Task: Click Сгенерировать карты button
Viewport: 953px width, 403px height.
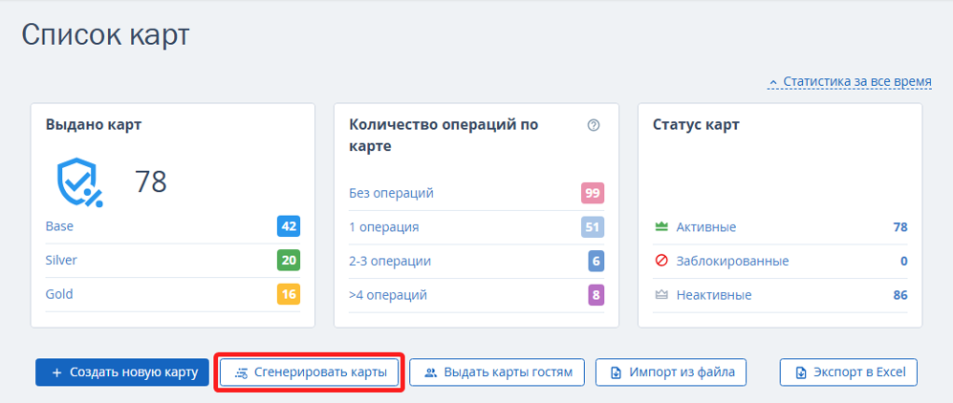Action: tap(310, 372)
